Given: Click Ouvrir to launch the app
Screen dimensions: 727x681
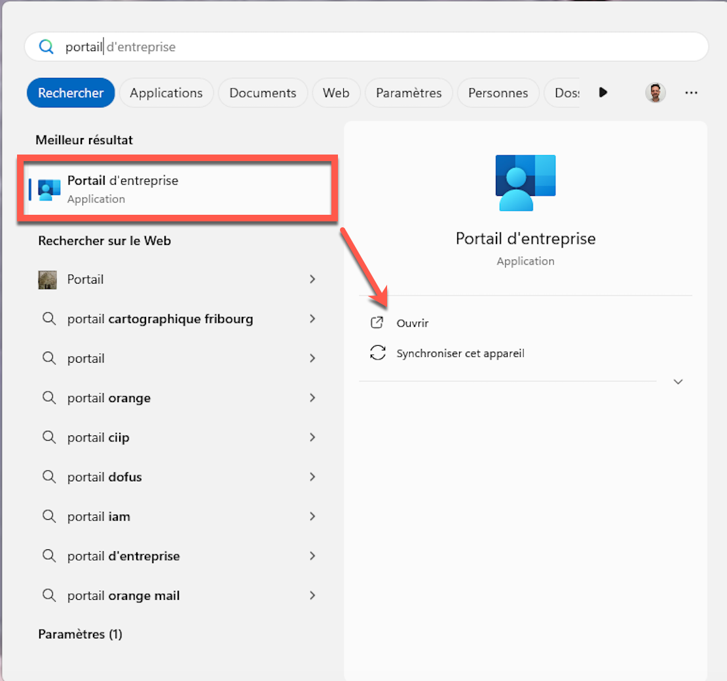Looking at the screenshot, I should click(412, 323).
